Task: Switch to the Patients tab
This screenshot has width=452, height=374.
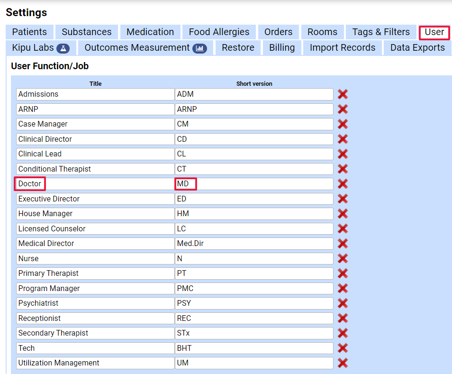Action: pyautogui.click(x=29, y=32)
